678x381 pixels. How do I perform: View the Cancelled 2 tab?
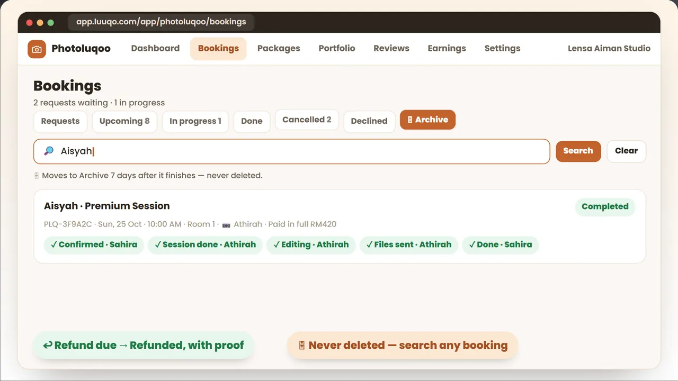click(307, 120)
